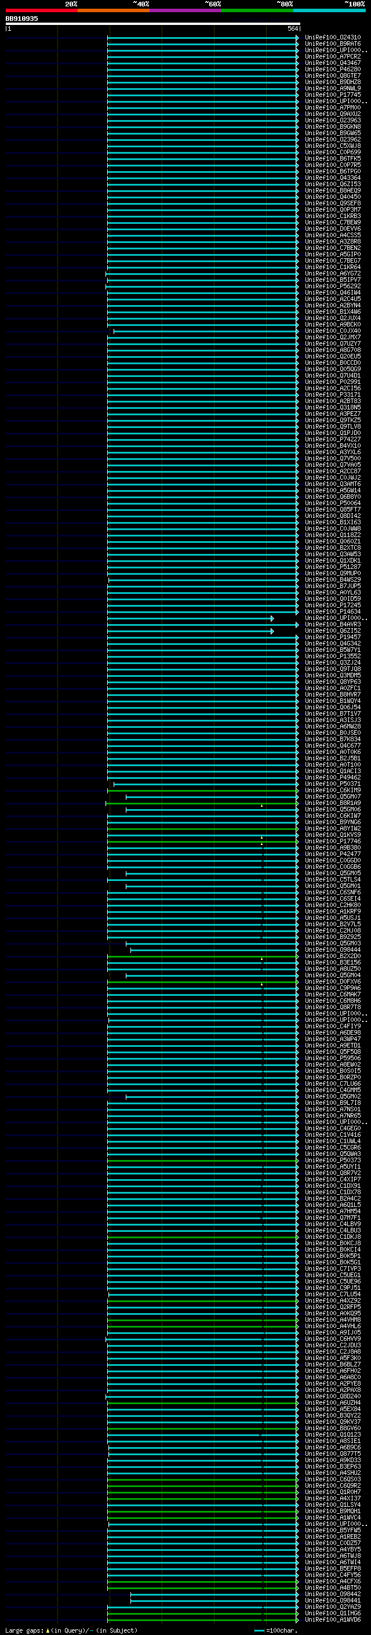Select hit label UniRef100_A7PCR2
The height and width of the screenshot is (1635, 371).
pos(332,56)
